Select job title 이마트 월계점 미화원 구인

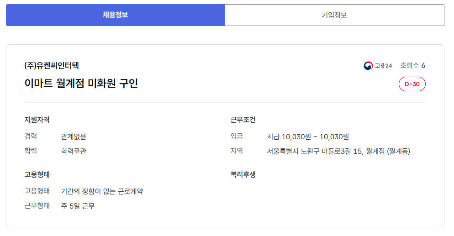[81, 84]
